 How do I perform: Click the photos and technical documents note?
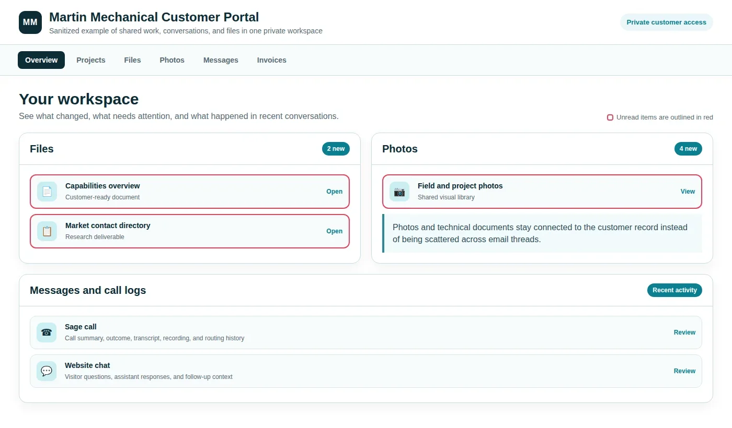click(542, 233)
